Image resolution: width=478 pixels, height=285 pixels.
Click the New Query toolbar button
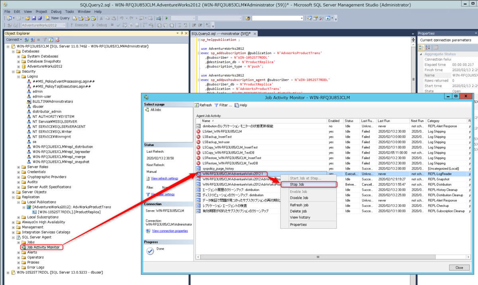(x=57, y=18)
